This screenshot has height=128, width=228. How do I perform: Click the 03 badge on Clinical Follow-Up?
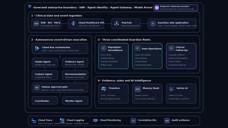(x=171, y=48)
